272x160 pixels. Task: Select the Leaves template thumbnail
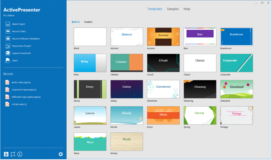point(90,115)
